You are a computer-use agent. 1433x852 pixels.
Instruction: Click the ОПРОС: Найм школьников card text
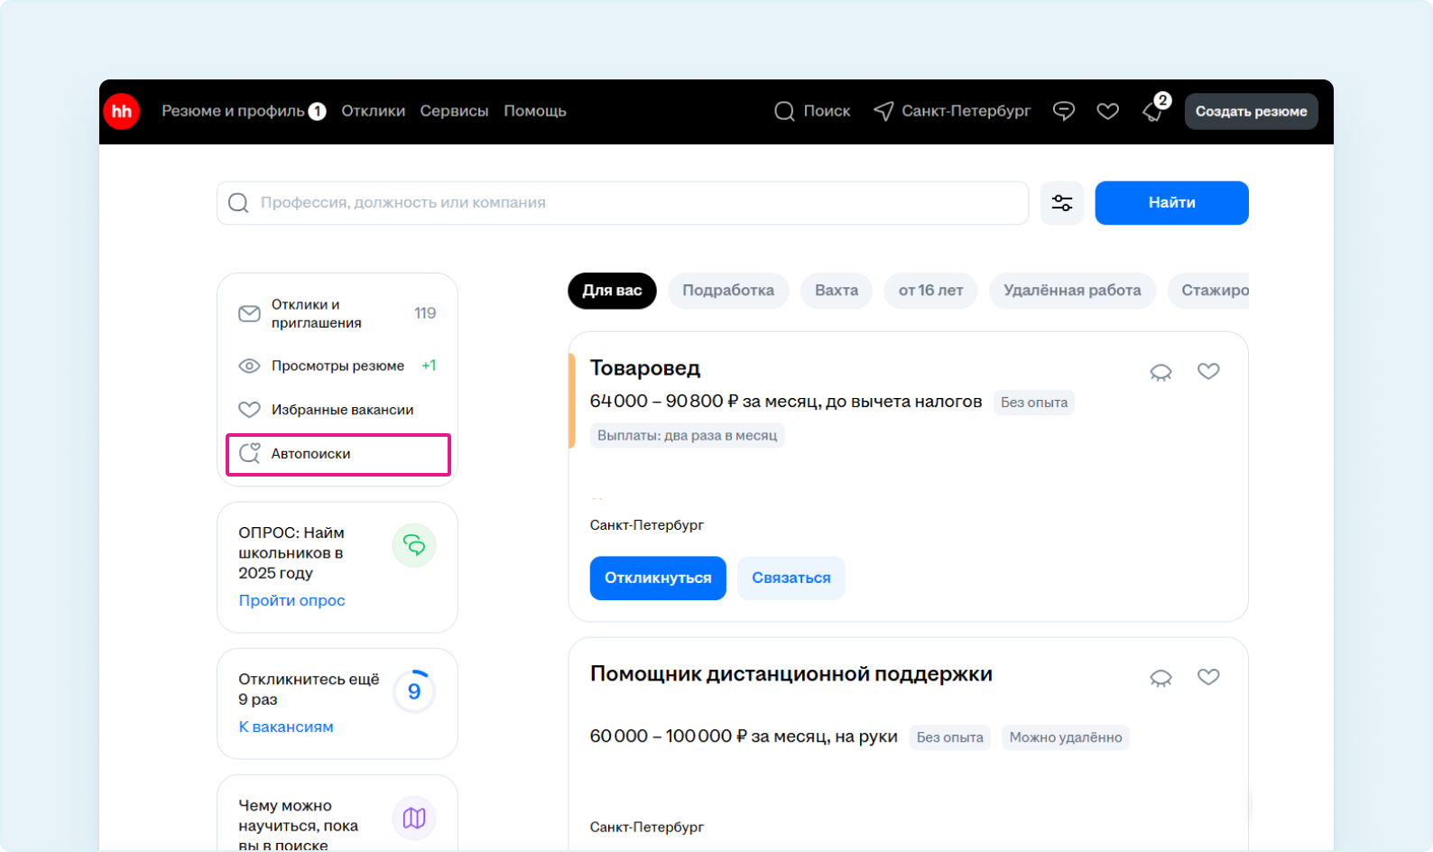pos(291,552)
